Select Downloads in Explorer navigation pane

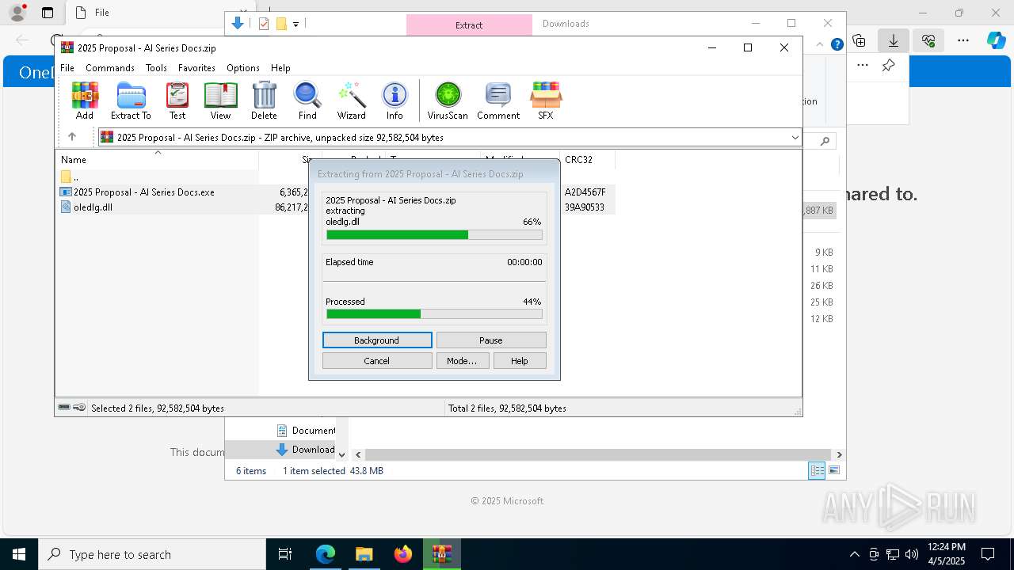tap(306, 450)
